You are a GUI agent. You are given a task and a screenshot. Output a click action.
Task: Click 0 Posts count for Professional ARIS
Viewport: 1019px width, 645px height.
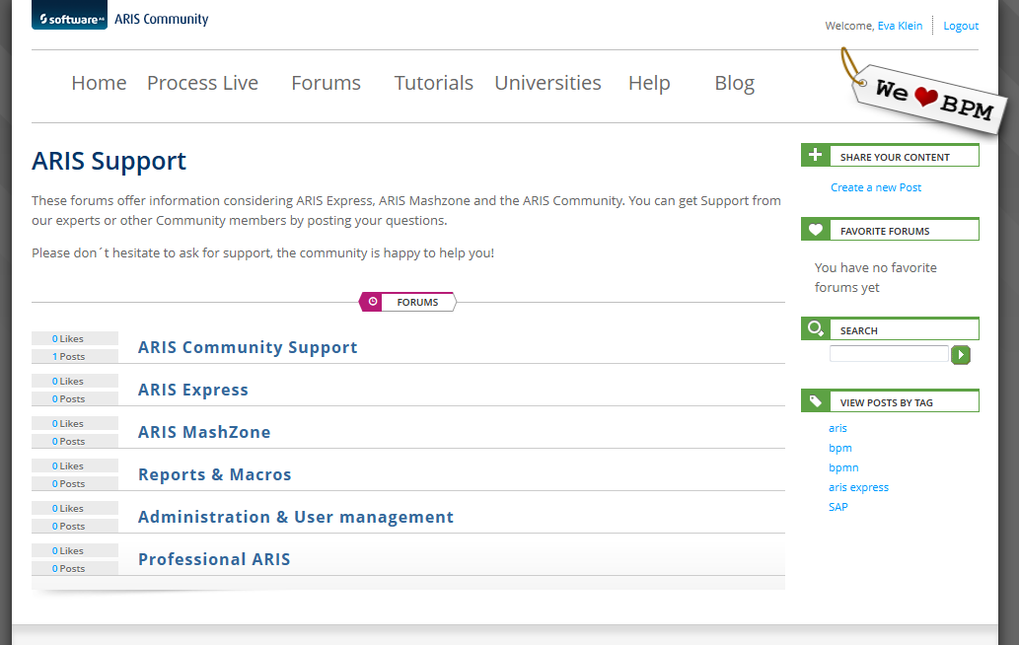[x=75, y=569]
